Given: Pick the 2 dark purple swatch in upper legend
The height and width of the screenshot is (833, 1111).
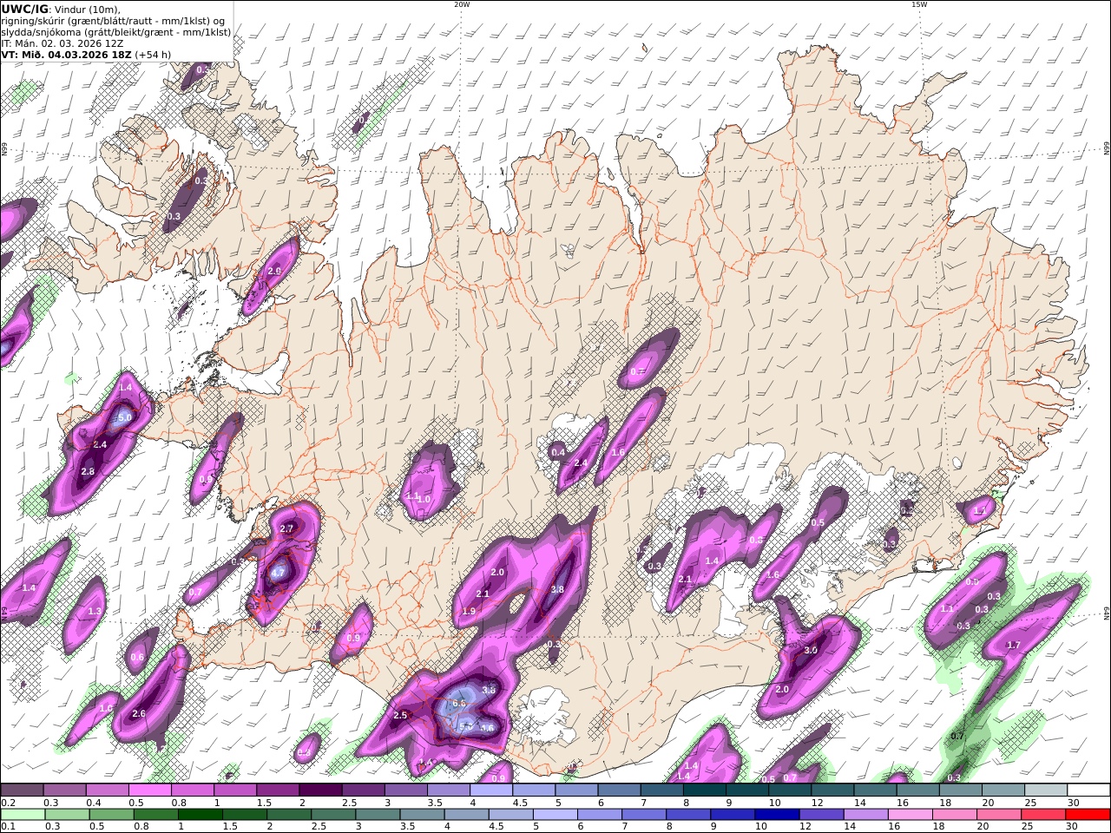Looking at the screenshot, I should click(320, 790).
